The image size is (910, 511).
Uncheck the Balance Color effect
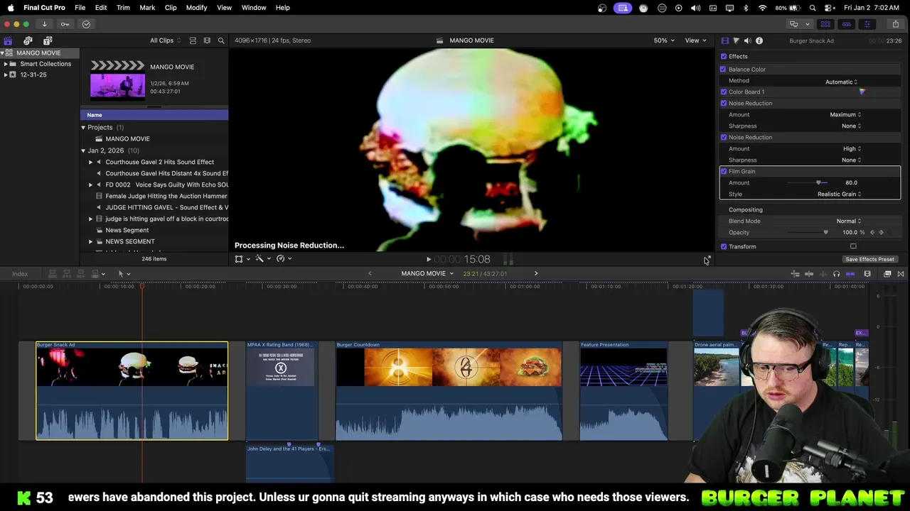point(723,70)
